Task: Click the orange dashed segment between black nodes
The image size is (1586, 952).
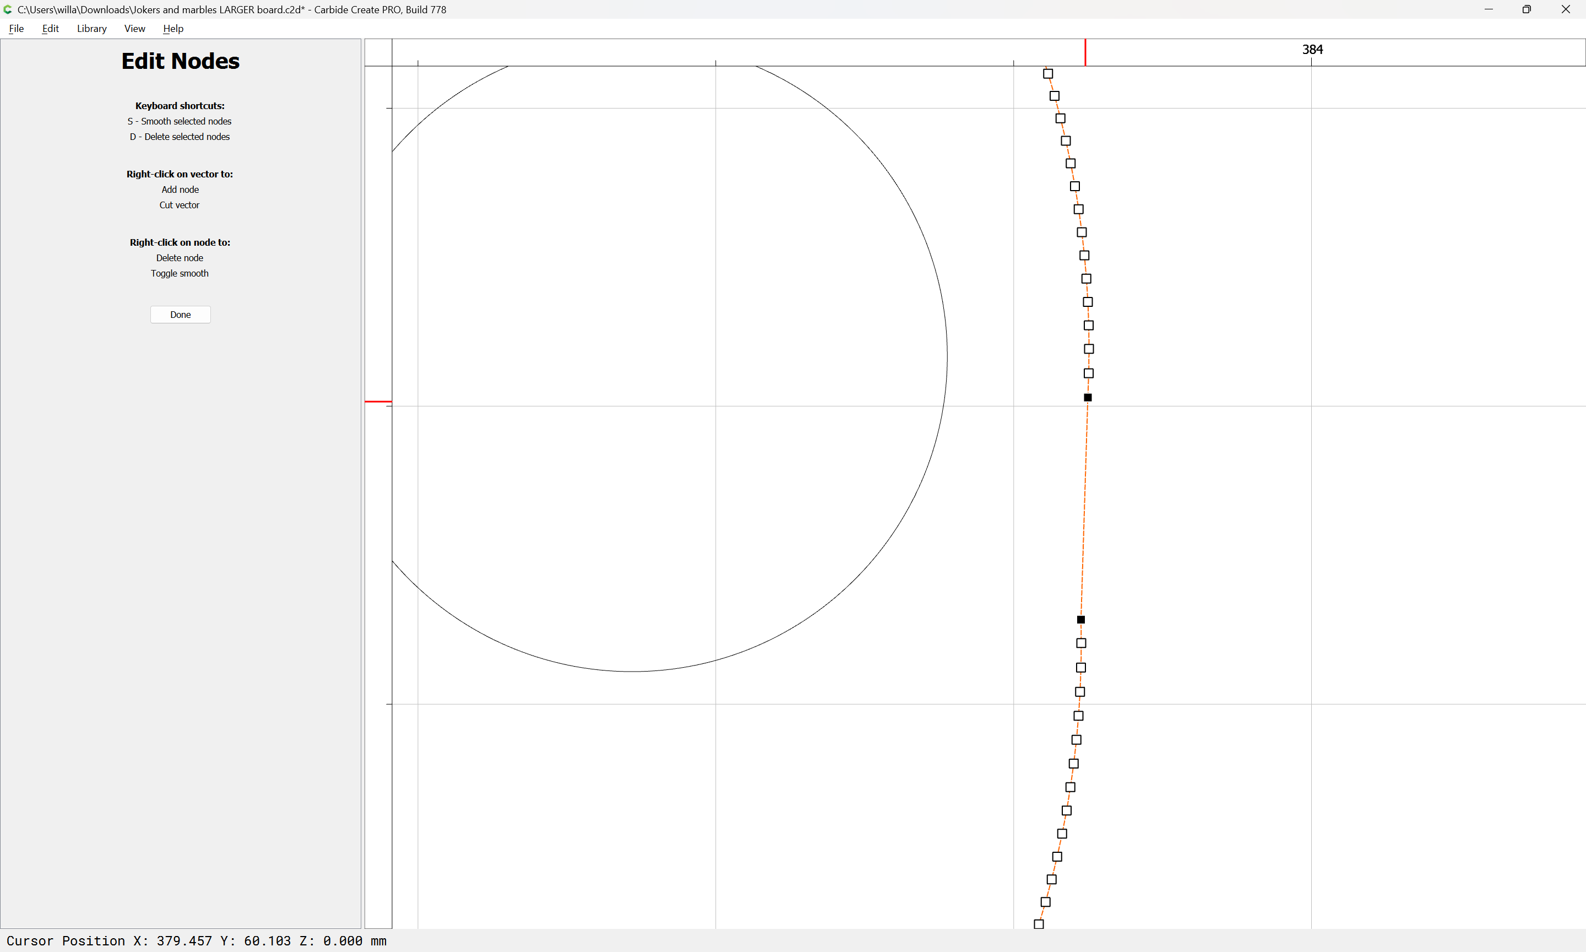Action: click(1085, 509)
